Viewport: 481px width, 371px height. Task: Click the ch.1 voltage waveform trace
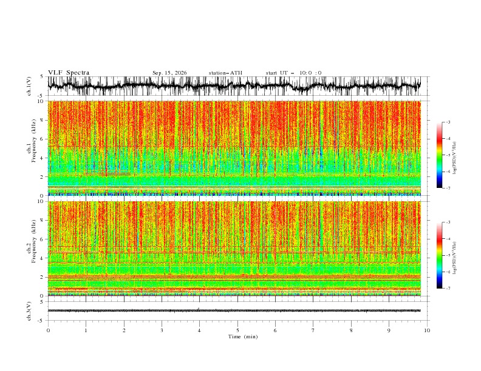[234, 86]
